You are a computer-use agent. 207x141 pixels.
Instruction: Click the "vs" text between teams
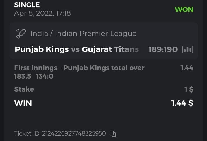click(75, 49)
